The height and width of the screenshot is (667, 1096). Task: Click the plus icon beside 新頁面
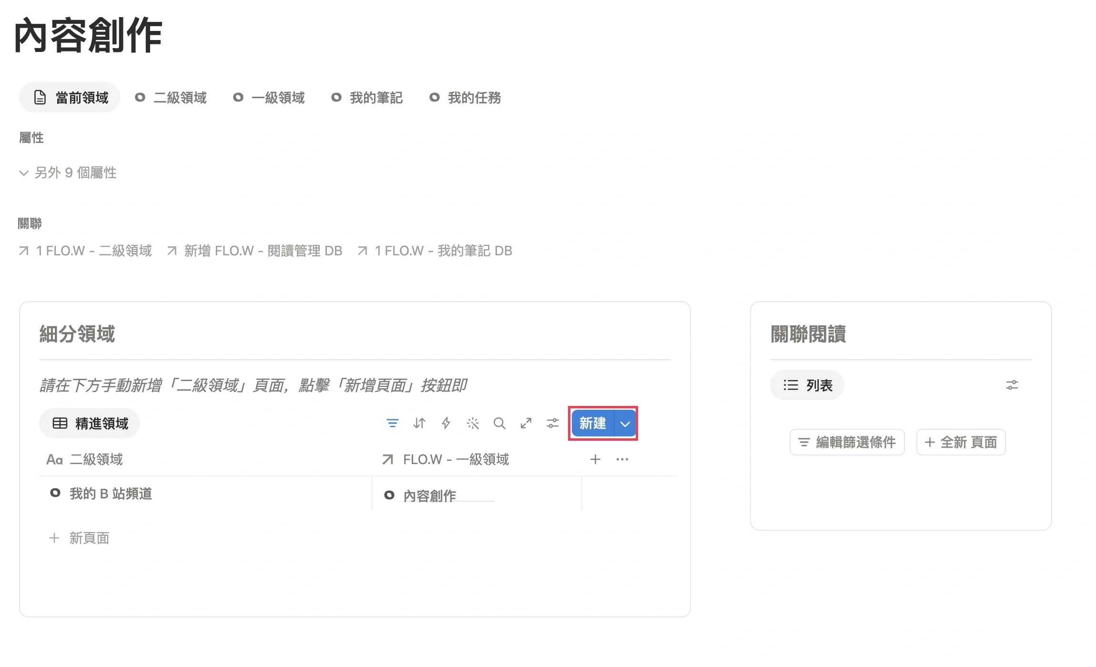click(x=54, y=538)
